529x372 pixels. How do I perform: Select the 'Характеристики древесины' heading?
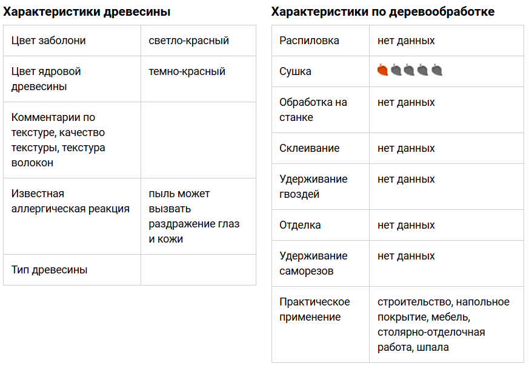point(87,11)
